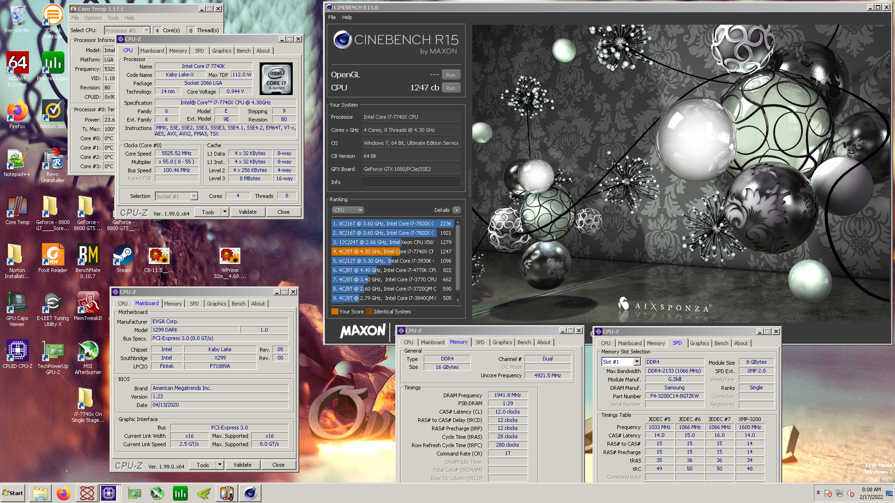Open the Tools menu in Core Temp
Screen dimensions: 895x503
113,18
